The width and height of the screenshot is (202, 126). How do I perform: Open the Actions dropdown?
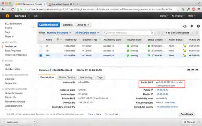(83, 25)
